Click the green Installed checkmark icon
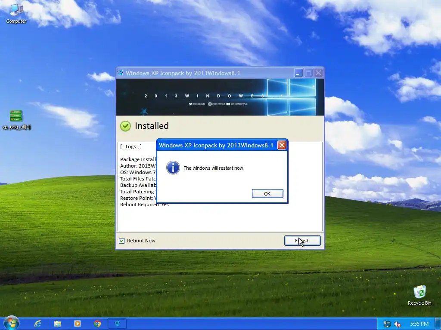 click(125, 126)
